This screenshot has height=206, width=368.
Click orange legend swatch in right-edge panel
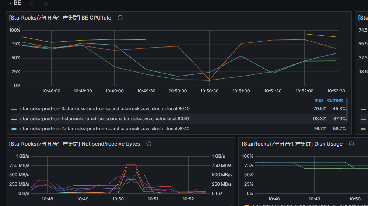pyautogui.click(x=363, y=119)
